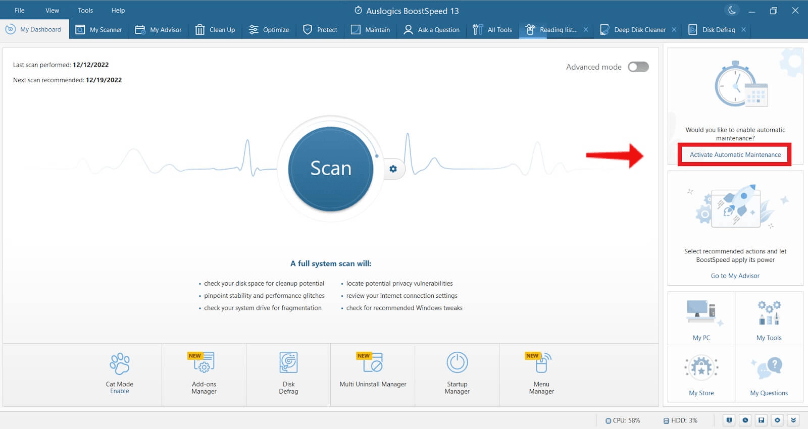Open the View menu
The image size is (808, 429).
52,10
